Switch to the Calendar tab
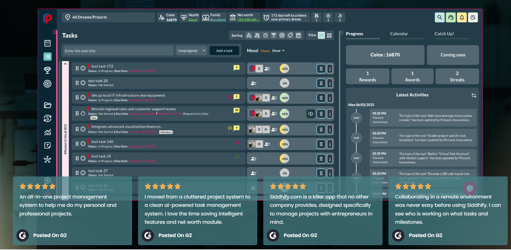The height and width of the screenshot is (250, 511). click(x=399, y=34)
